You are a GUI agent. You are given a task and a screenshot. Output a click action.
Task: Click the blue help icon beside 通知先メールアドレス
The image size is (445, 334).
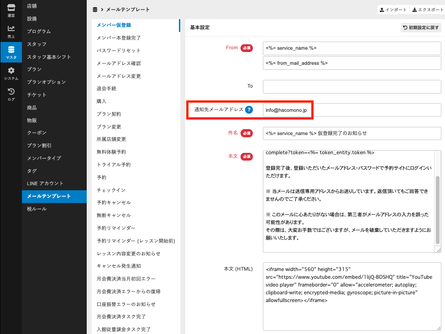click(249, 110)
